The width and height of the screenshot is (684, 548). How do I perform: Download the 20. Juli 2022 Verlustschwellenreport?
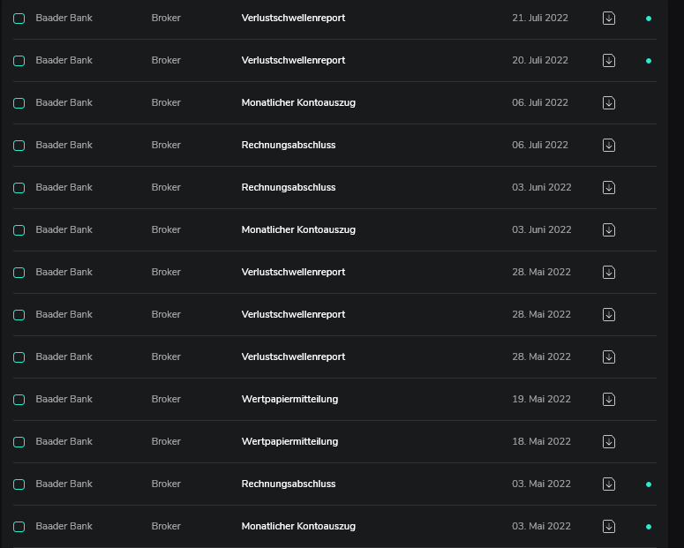tap(609, 60)
